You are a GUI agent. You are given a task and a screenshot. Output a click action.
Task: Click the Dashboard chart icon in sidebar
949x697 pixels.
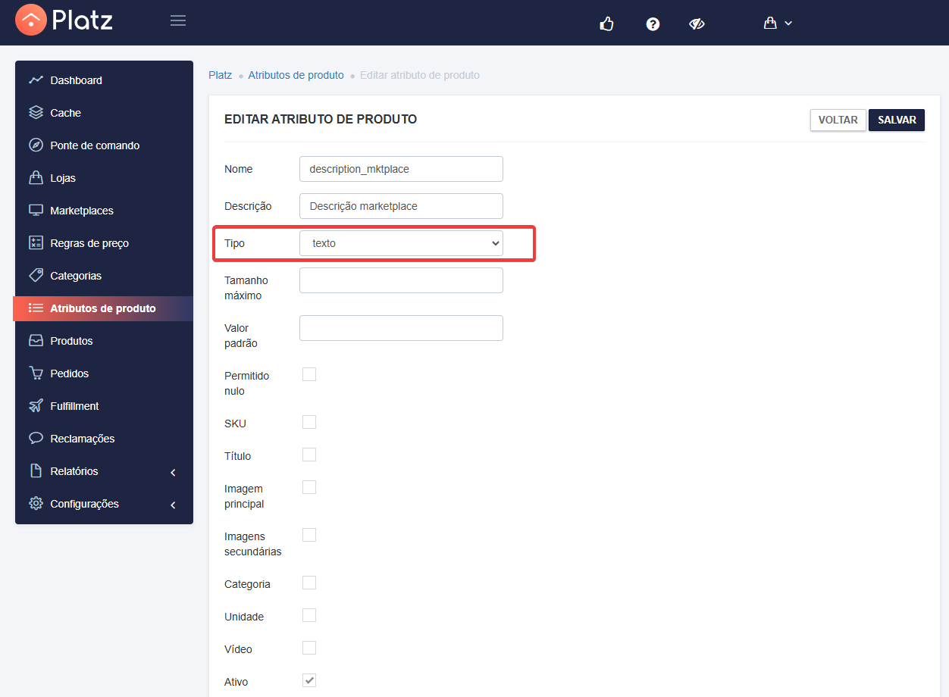(36, 80)
